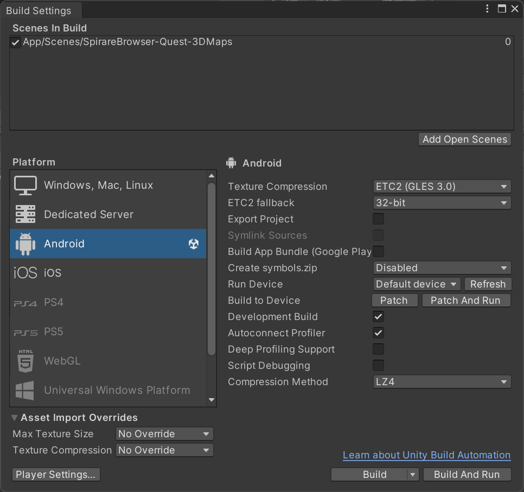Uncheck the Development Build checkbox
This screenshot has height=492, width=524.
click(378, 317)
